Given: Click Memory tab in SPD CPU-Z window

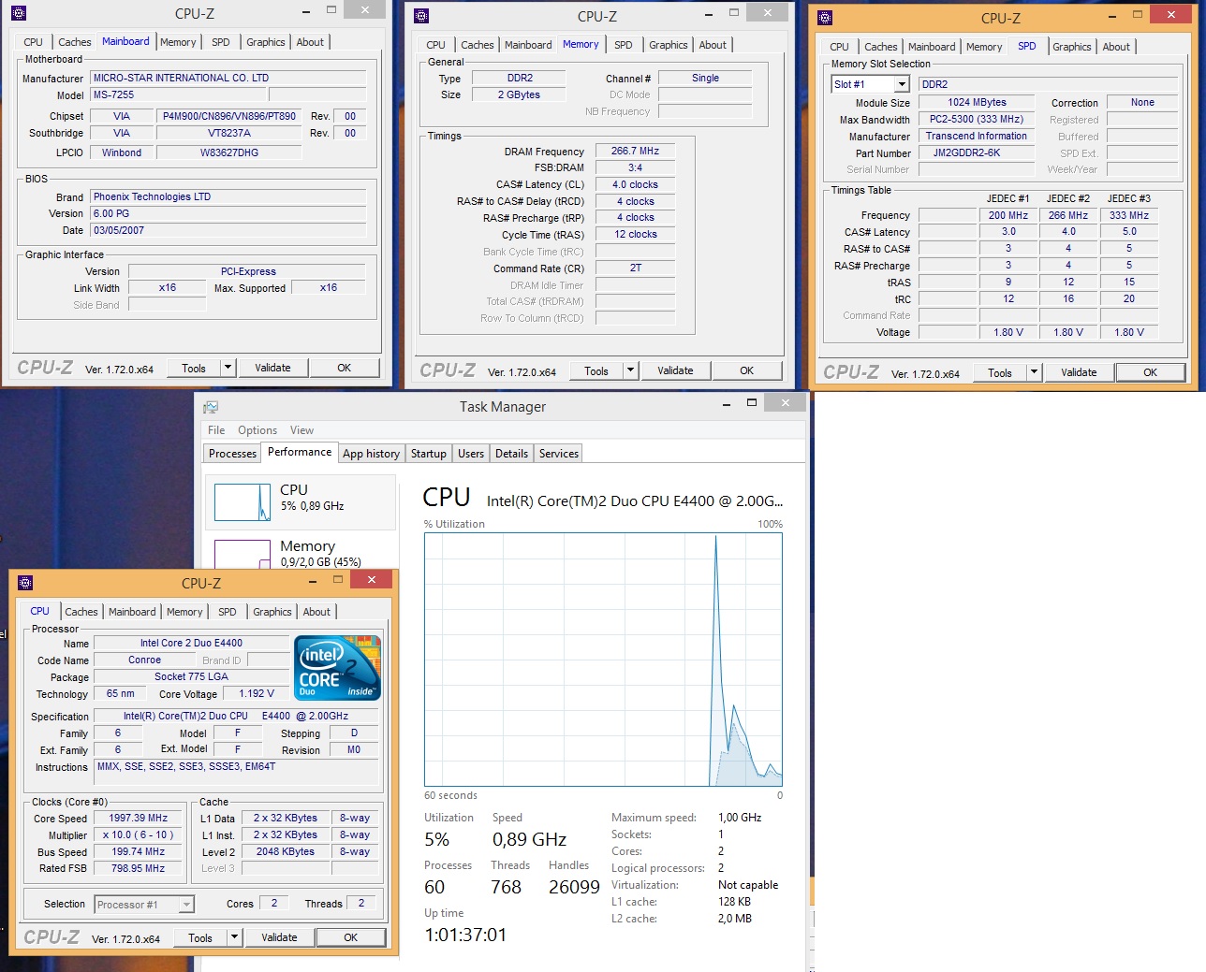Looking at the screenshot, I should (984, 47).
